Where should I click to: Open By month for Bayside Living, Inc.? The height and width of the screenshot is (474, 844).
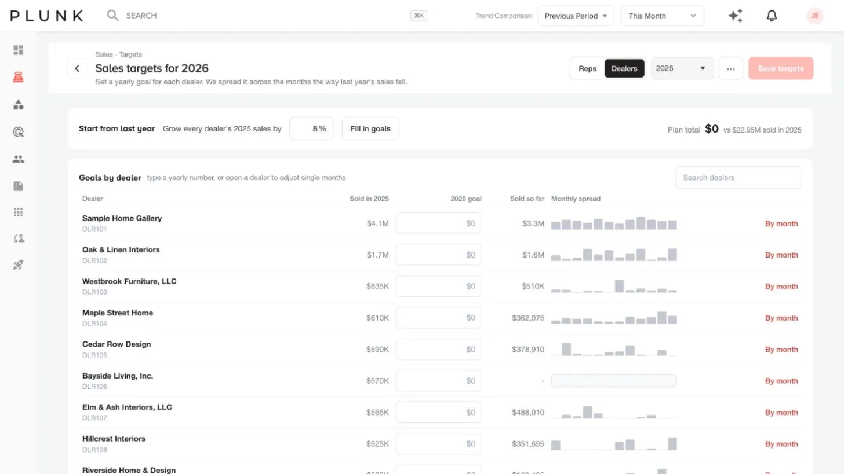tap(781, 381)
